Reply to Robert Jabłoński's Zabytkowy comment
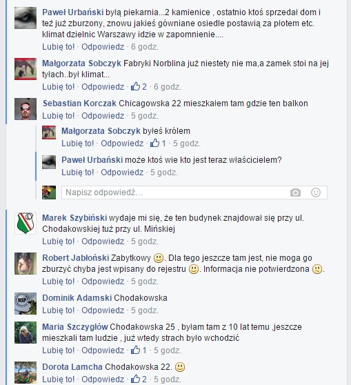The width and height of the screenshot is (351, 385). (x=103, y=282)
